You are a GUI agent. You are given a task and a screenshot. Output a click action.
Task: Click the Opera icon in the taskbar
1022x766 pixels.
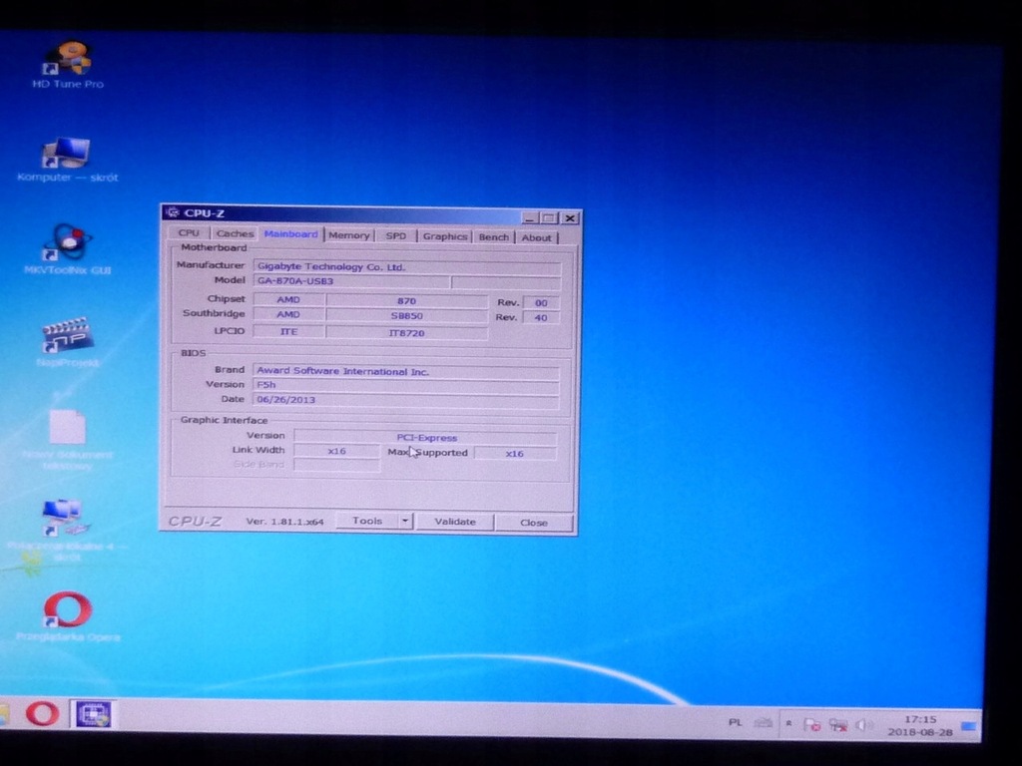tap(42, 713)
